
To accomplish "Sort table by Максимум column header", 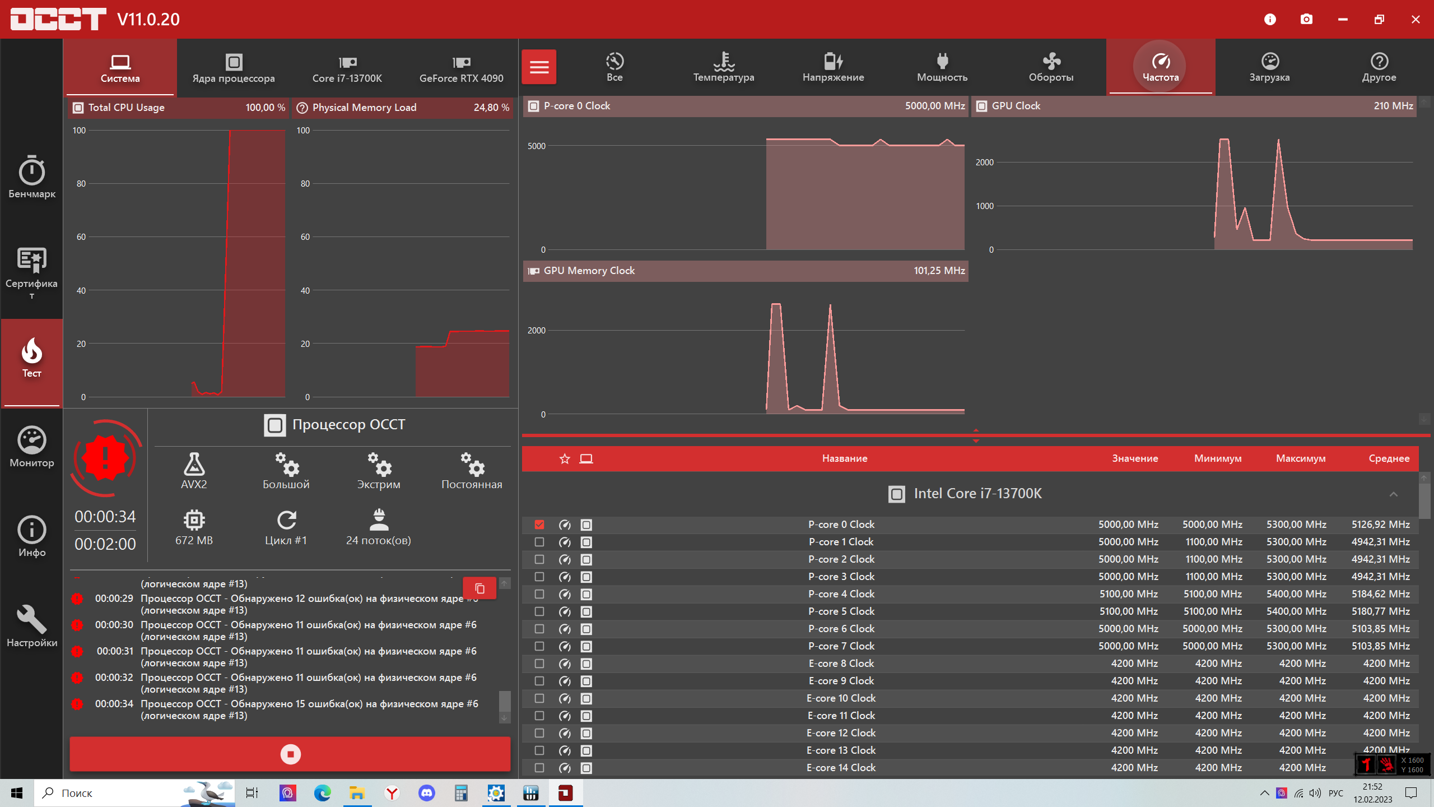I will [1301, 458].
